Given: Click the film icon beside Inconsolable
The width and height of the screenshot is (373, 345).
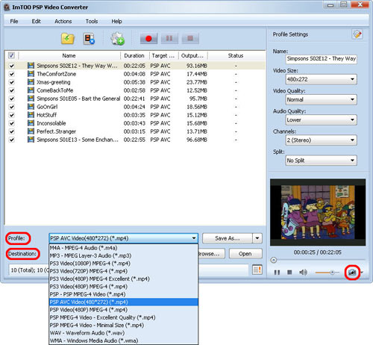Looking at the screenshot, I should (x=31, y=123).
